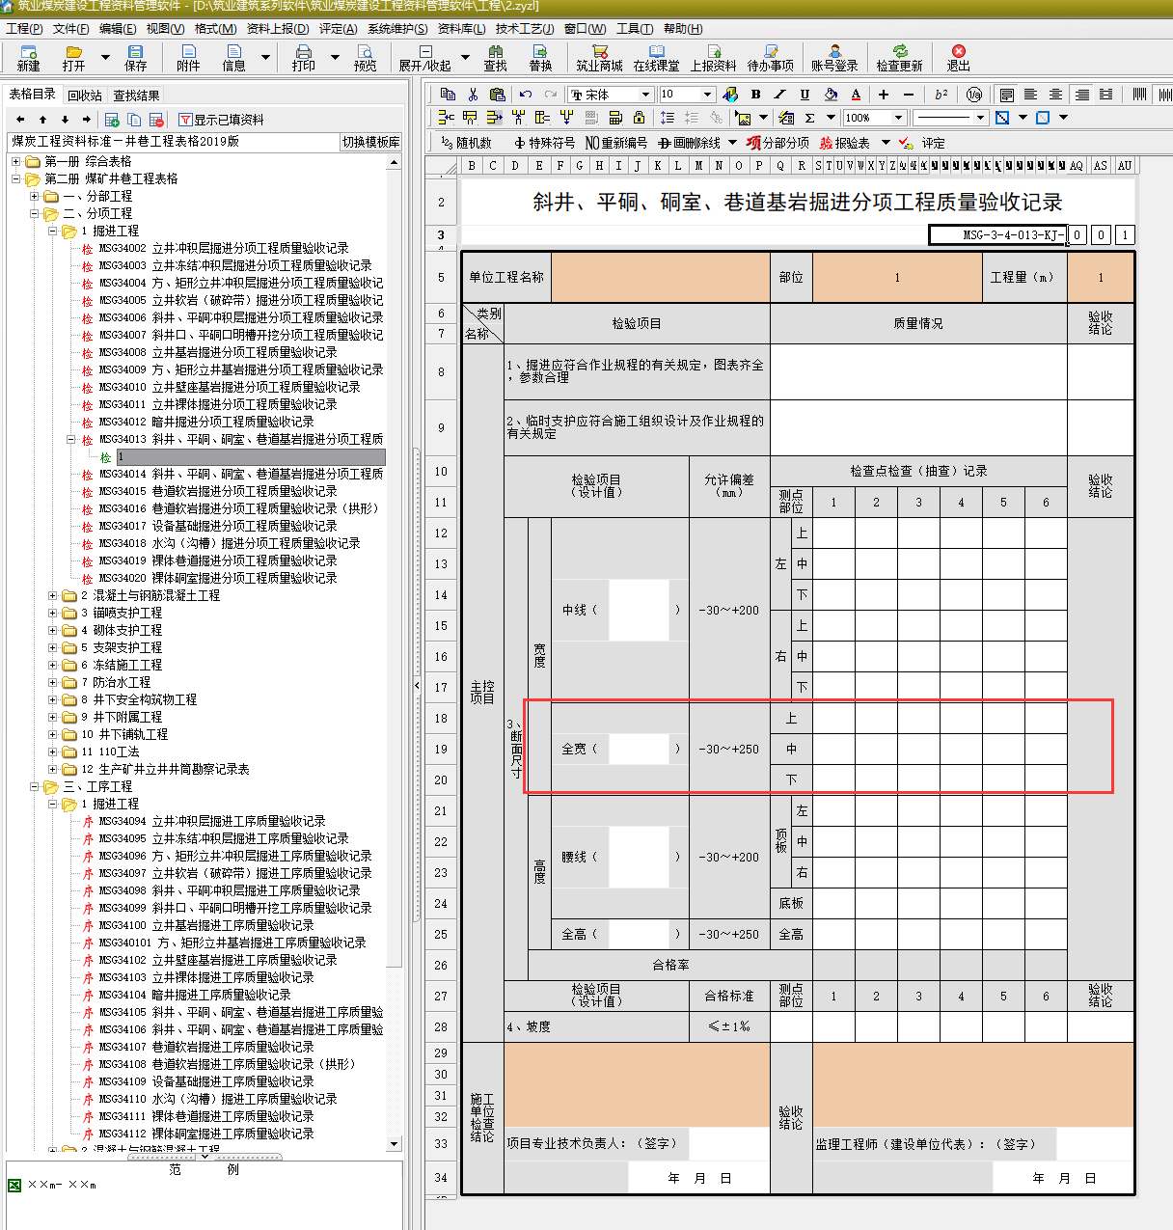The height and width of the screenshot is (1230, 1173).
Task: Click the add table icon in left panel
Action: click(112, 120)
